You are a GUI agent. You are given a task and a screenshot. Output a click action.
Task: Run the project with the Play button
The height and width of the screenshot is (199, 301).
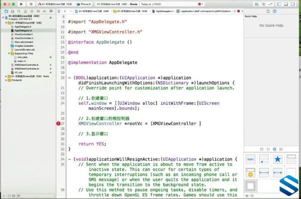[21, 4]
